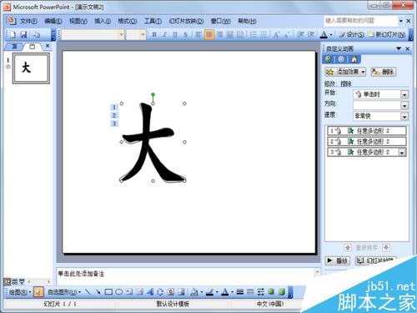Viewport: 417px width, 313px height.
Task: Open the 插入(I) menu
Action: [103, 21]
